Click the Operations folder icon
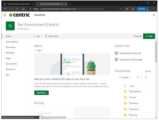Screen dimensions: 159x120 click(125, 109)
